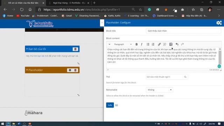Delete the Placeholder block
This screenshot has height=126, width=224.
tap(75, 70)
